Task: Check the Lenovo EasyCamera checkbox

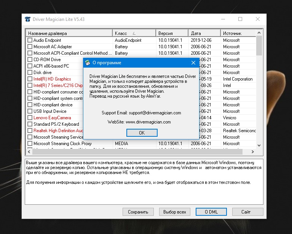Action: (x=30, y=118)
